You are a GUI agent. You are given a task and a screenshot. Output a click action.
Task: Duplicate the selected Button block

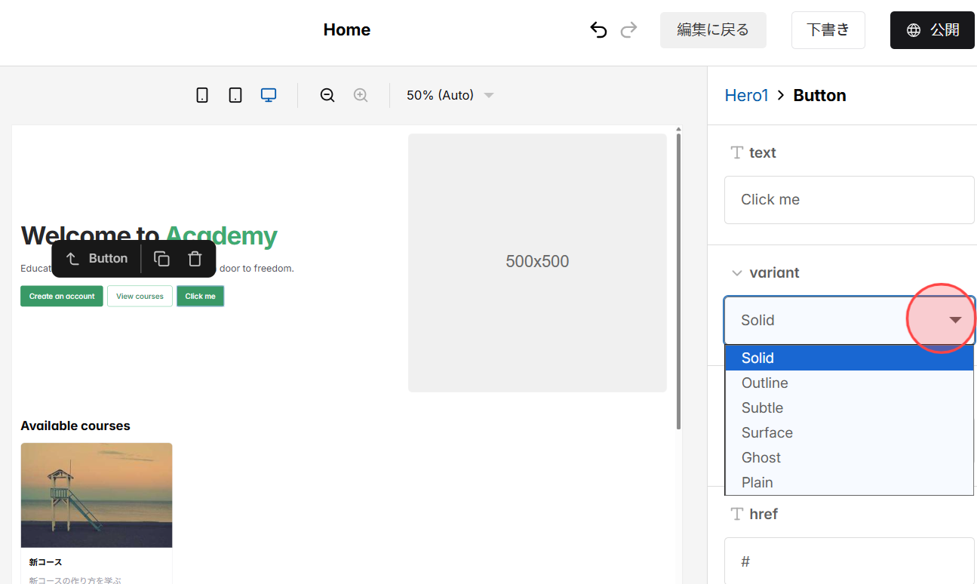tap(161, 259)
